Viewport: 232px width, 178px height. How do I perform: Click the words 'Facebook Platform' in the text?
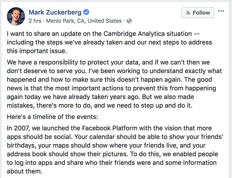tap(110, 128)
